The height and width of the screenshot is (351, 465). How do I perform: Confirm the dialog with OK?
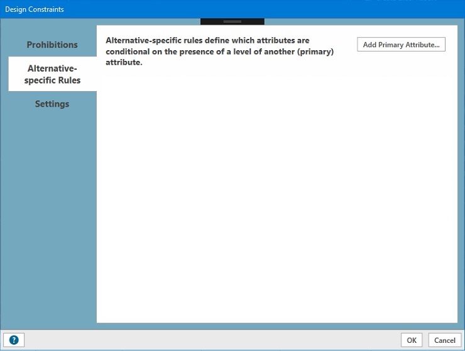(412, 340)
